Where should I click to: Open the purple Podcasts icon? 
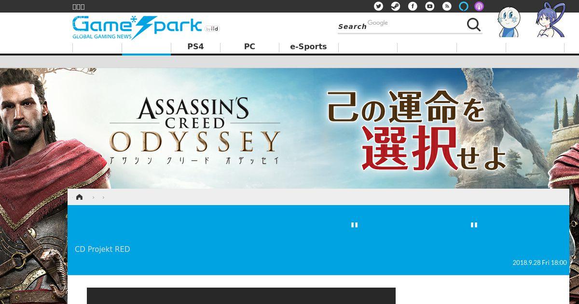point(479,6)
